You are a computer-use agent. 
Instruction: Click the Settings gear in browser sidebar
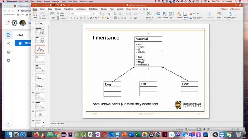pos(9,61)
